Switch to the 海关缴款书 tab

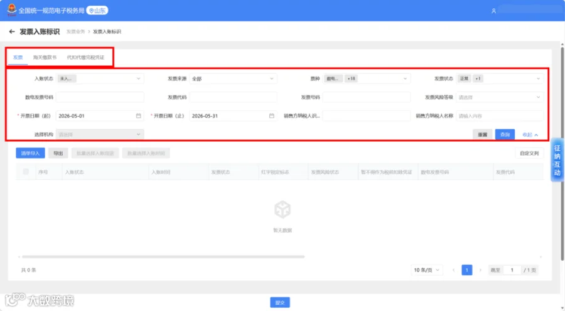click(x=45, y=57)
